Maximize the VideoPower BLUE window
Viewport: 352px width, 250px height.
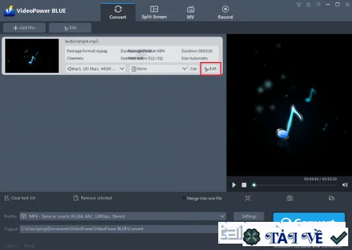tap(337, 4)
